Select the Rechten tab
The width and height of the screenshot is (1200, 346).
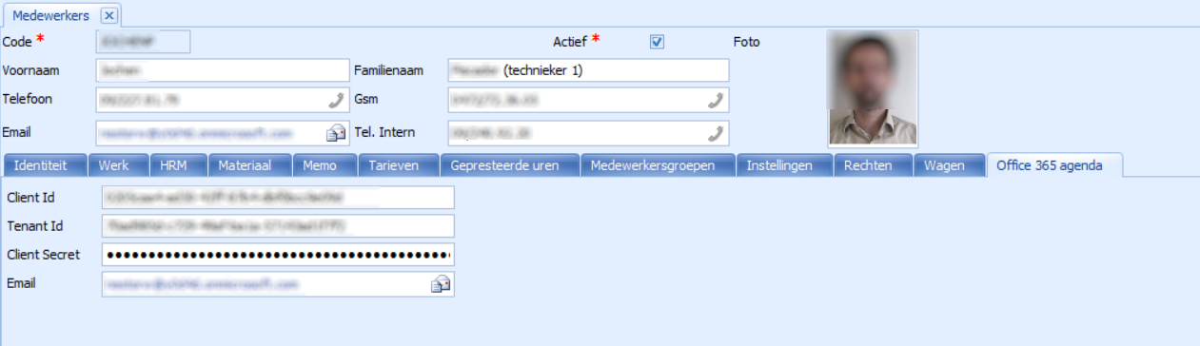(x=873, y=165)
